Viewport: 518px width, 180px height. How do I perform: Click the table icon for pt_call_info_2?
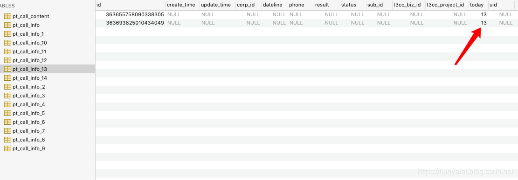coord(7,87)
